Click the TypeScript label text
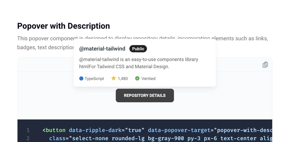Image resolution: width=282 pixels, height=142 pixels. [x=94, y=78]
